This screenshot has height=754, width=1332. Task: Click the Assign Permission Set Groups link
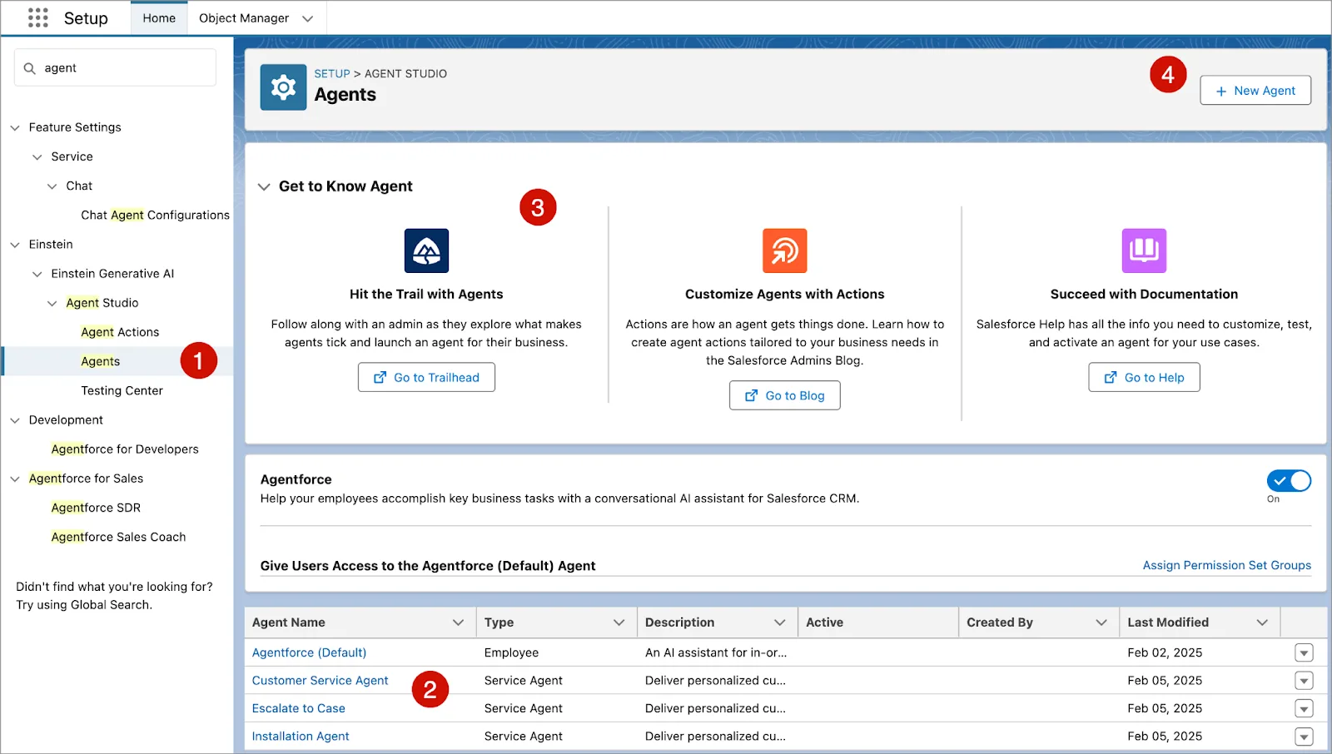point(1226,565)
